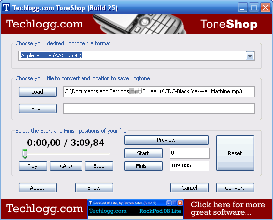Screen dimensions: 273x220
Task: Reset the start and finish positions
Action: 235,153
